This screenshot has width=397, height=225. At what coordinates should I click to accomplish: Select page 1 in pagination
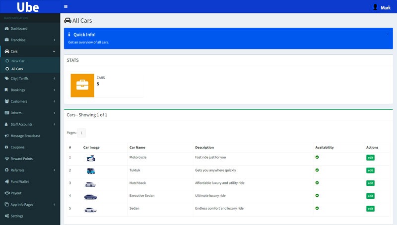(x=82, y=133)
